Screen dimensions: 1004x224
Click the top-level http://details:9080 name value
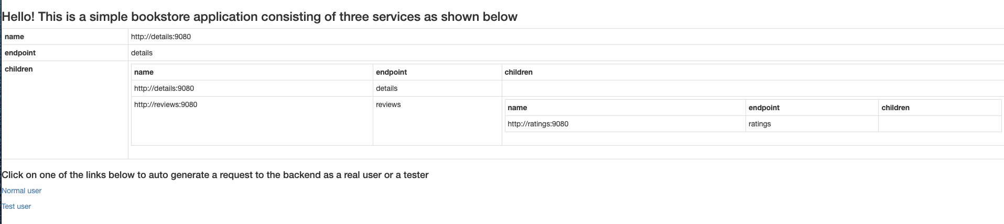161,37
